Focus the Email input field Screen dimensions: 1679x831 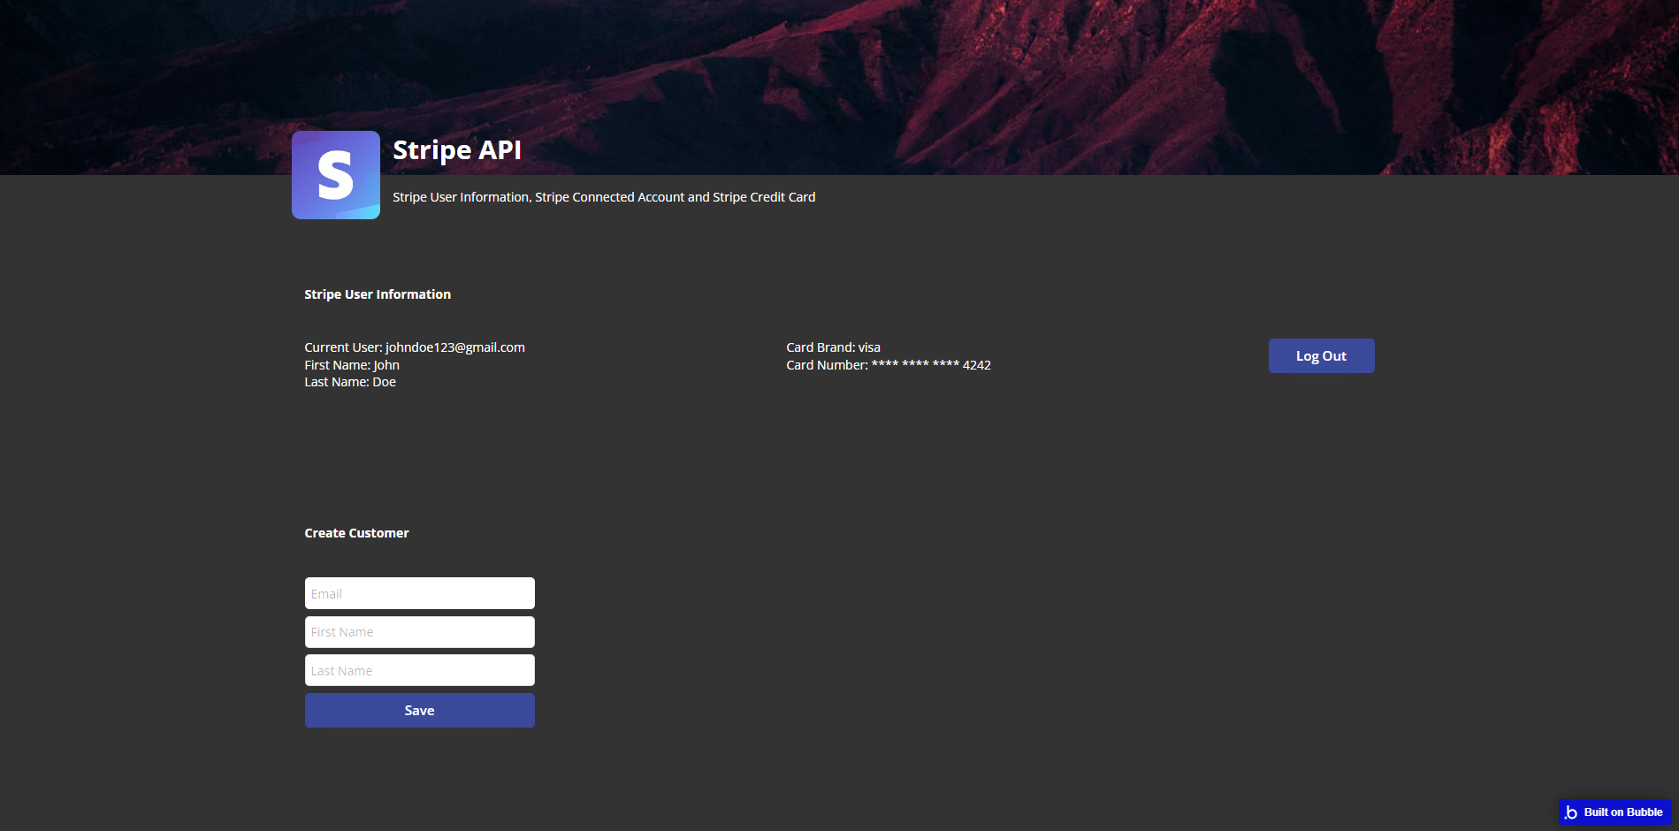point(419,593)
